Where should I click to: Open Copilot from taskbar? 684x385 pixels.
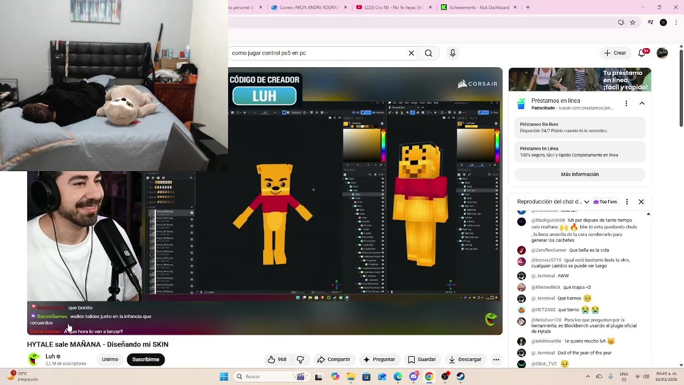tap(335, 376)
